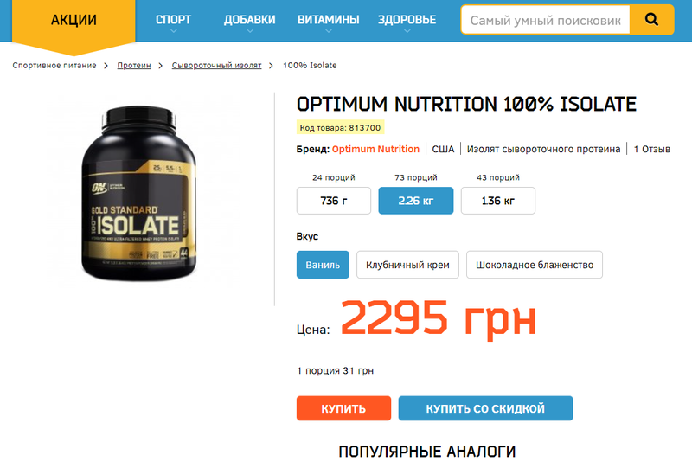Open the Optimum Nutrition brand link
692x462 pixels.
pyautogui.click(x=375, y=149)
